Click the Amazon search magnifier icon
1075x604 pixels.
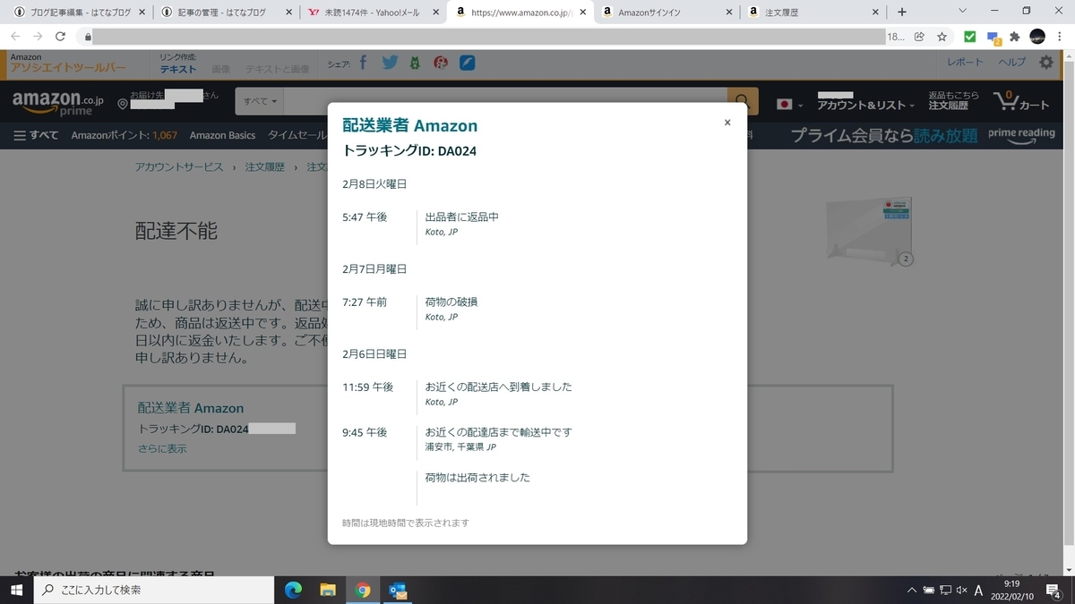(x=743, y=101)
